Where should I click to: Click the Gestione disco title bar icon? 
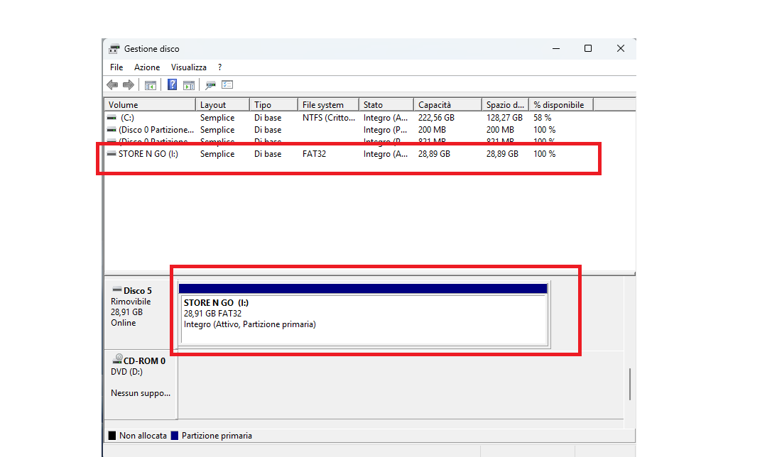click(114, 49)
